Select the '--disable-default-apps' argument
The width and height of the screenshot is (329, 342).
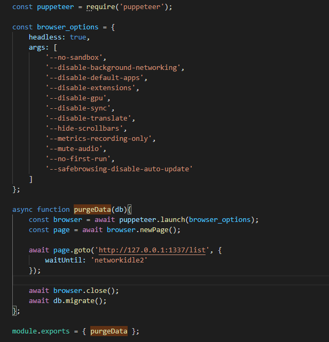(x=95, y=78)
